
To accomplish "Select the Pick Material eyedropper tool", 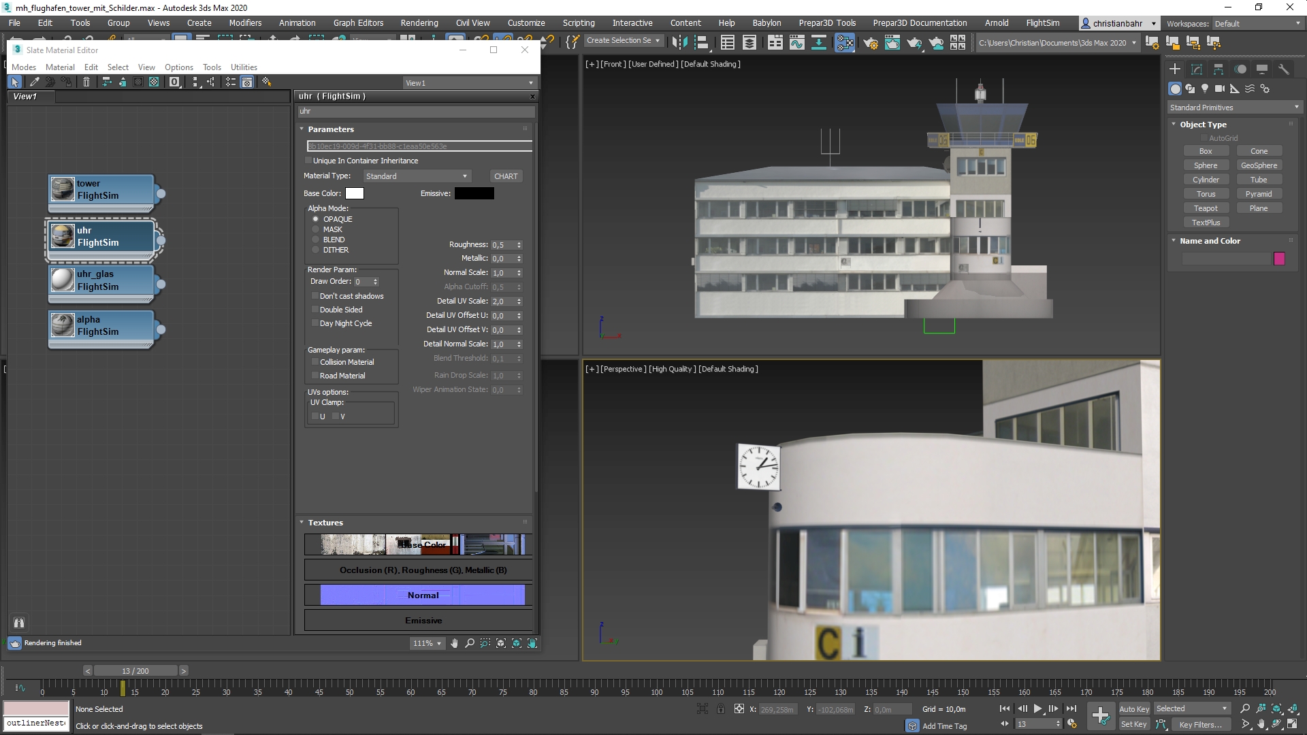I will coord(35,82).
